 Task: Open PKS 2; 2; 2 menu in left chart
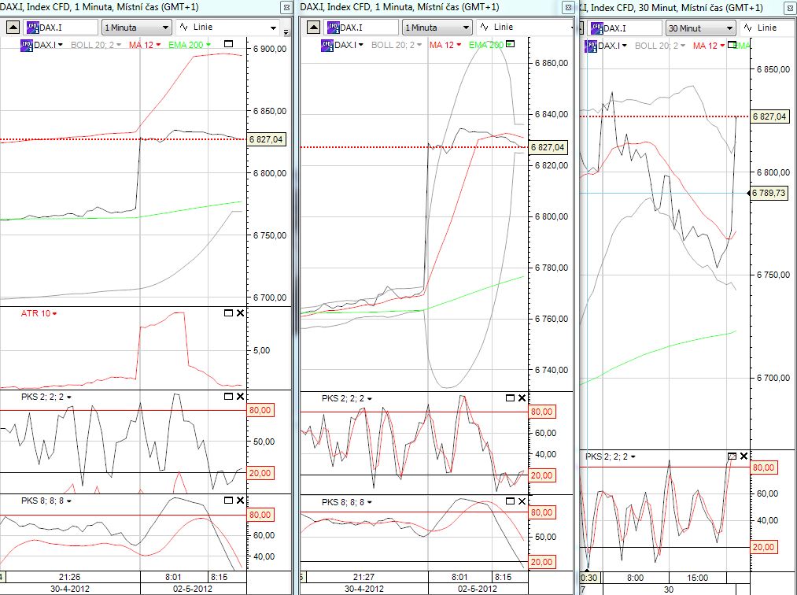(68, 397)
